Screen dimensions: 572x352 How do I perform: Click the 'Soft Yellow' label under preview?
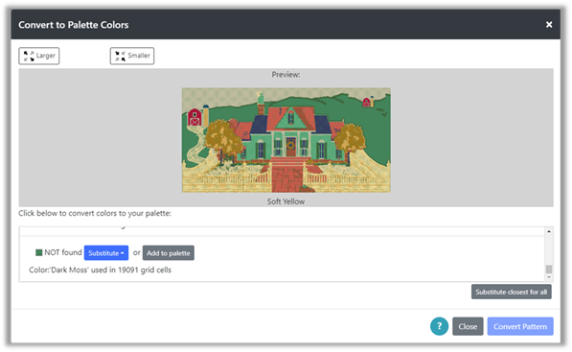click(x=286, y=201)
